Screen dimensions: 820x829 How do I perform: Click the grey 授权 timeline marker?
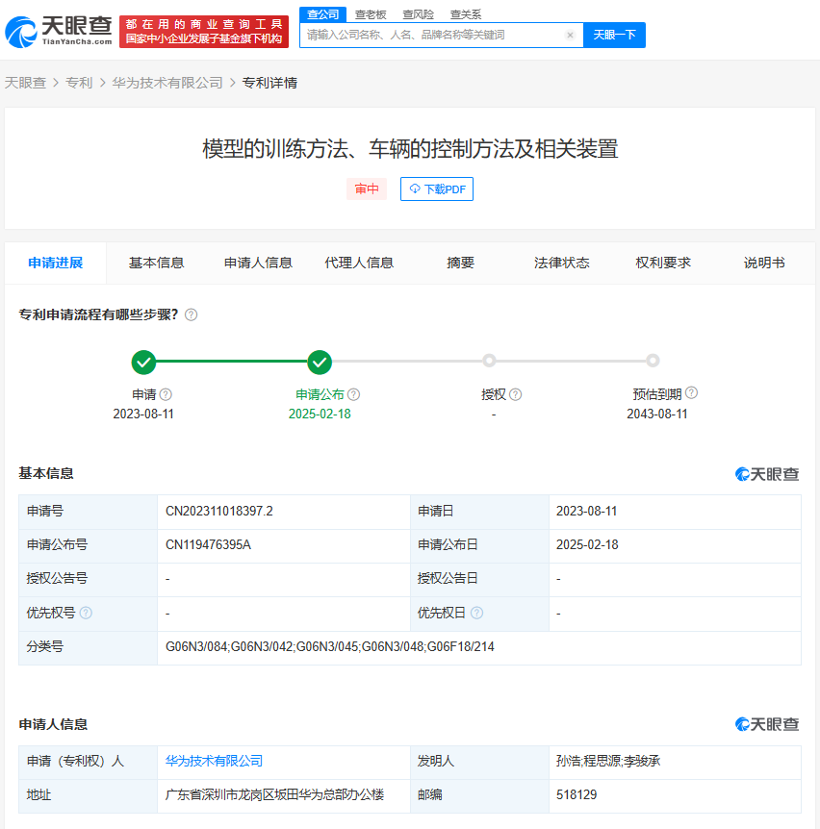pos(489,361)
